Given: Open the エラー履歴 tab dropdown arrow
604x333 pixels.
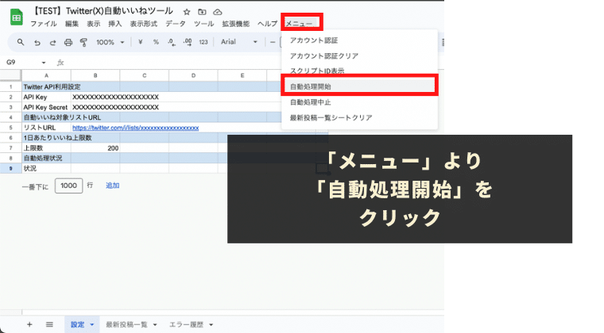Looking at the screenshot, I should point(211,325).
